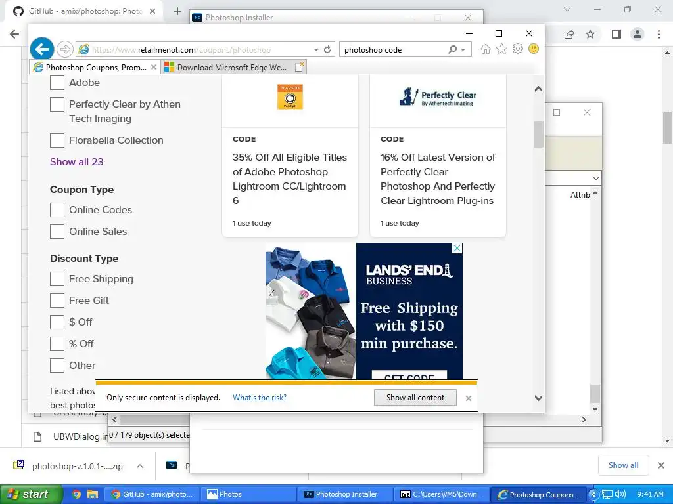Tick the $ Off discount checkbox

(x=57, y=322)
